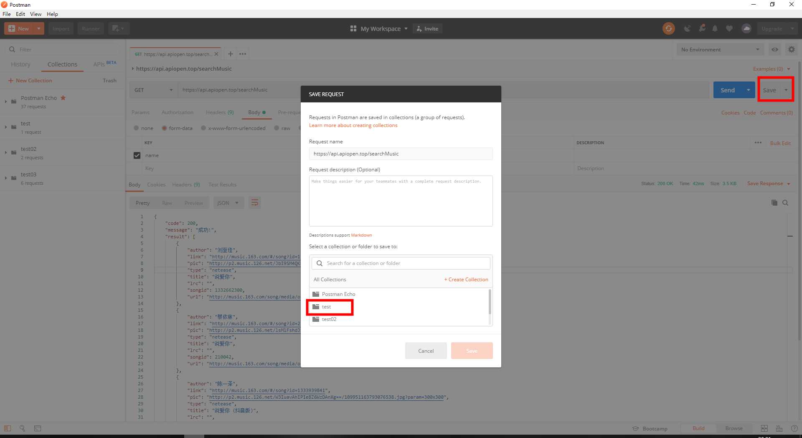The image size is (802, 438).
Task: Click Cancel in Save Request dialog
Action: tap(426, 351)
